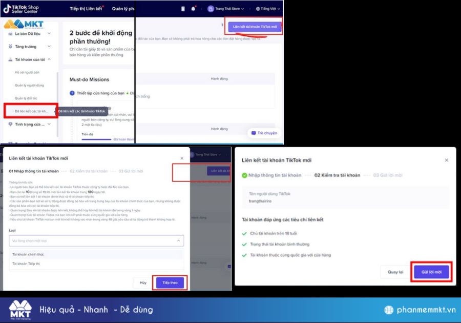The width and height of the screenshot is (461, 323).
Task: Click the Quay lại back button
Action: tap(395, 272)
